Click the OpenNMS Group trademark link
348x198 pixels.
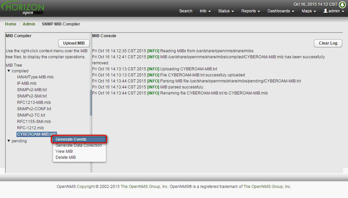[267, 187]
